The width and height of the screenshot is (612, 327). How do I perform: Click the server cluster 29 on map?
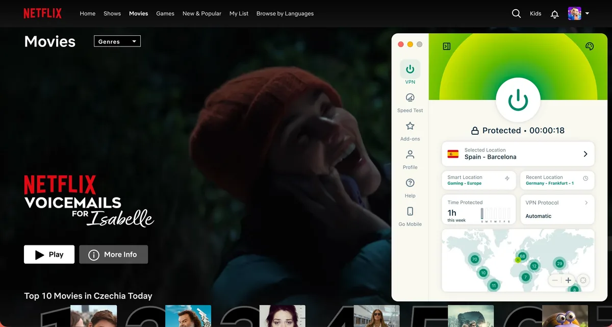559,264
